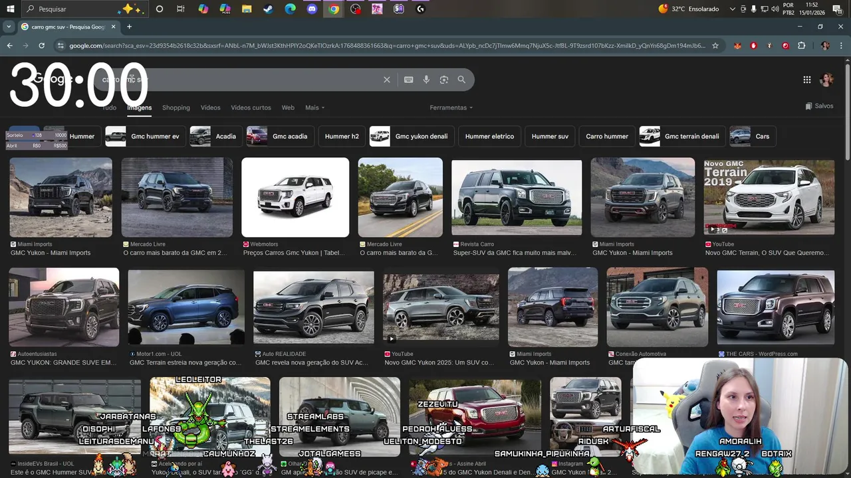Open the Google apps grid
The height and width of the screenshot is (478, 851).
point(806,80)
